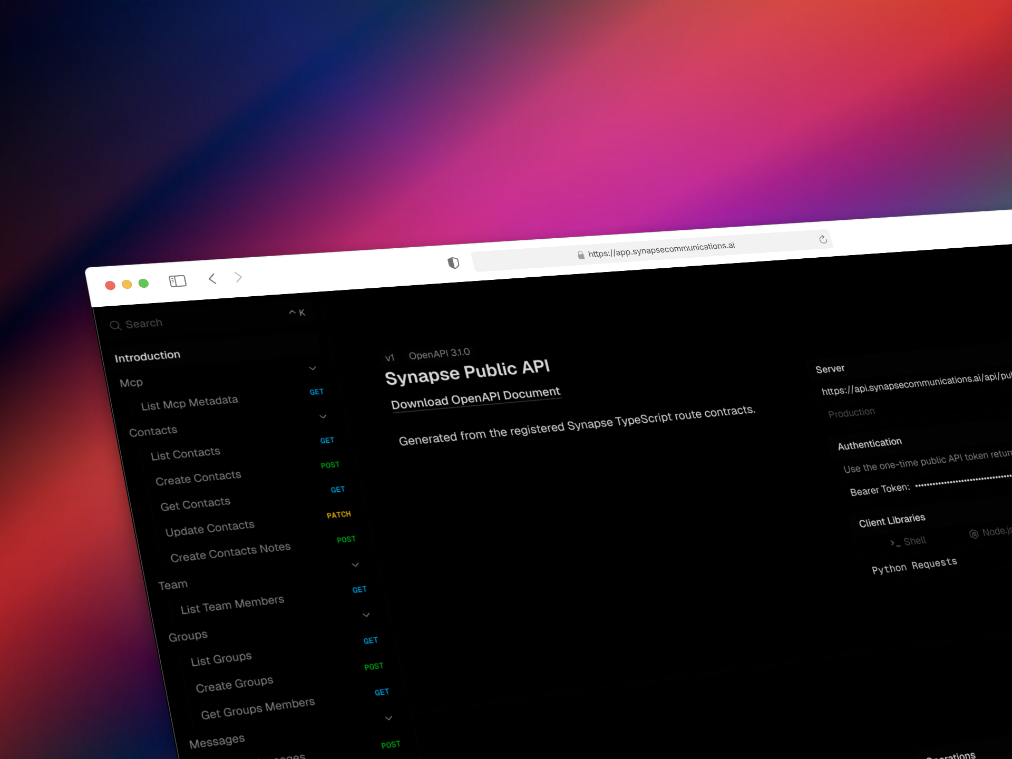Click the padlock icon in the address bar
The height and width of the screenshot is (759, 1012).
click(x=581, y=255)
